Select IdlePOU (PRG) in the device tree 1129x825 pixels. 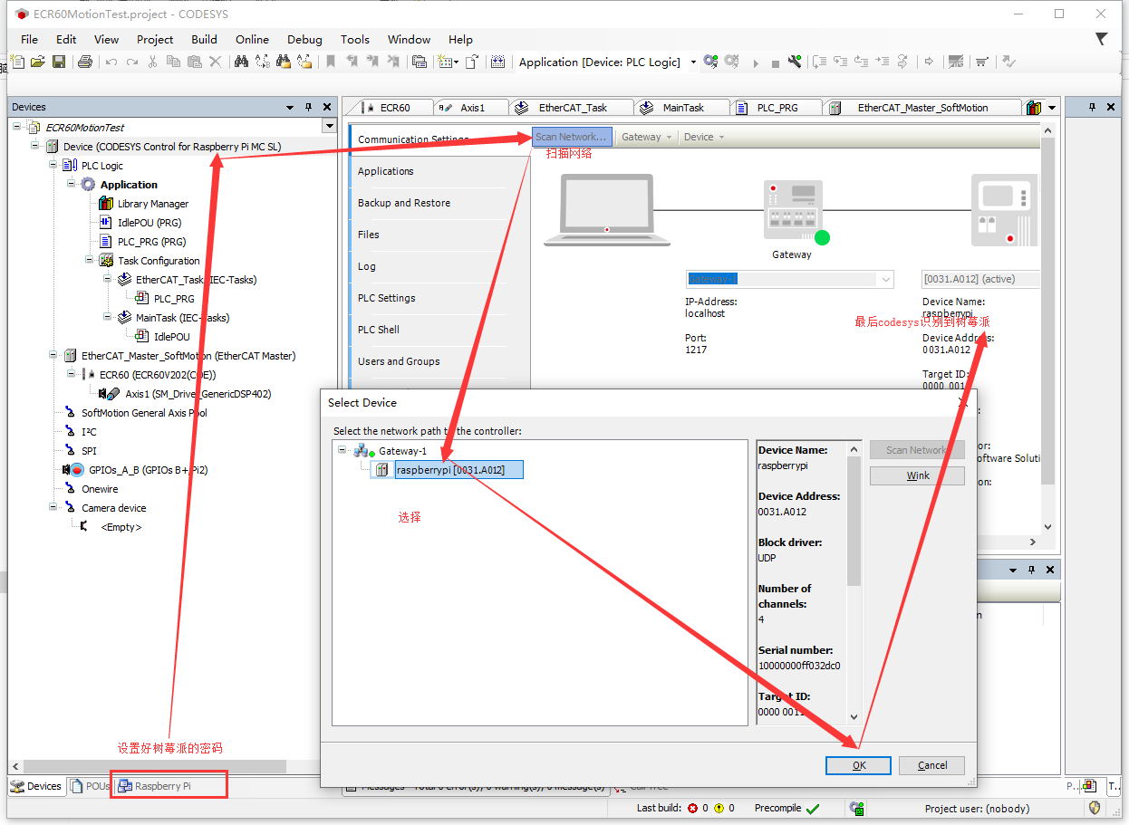[x=151, y=223]
